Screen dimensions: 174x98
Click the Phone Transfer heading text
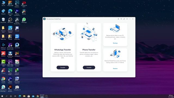click(89, 50)
